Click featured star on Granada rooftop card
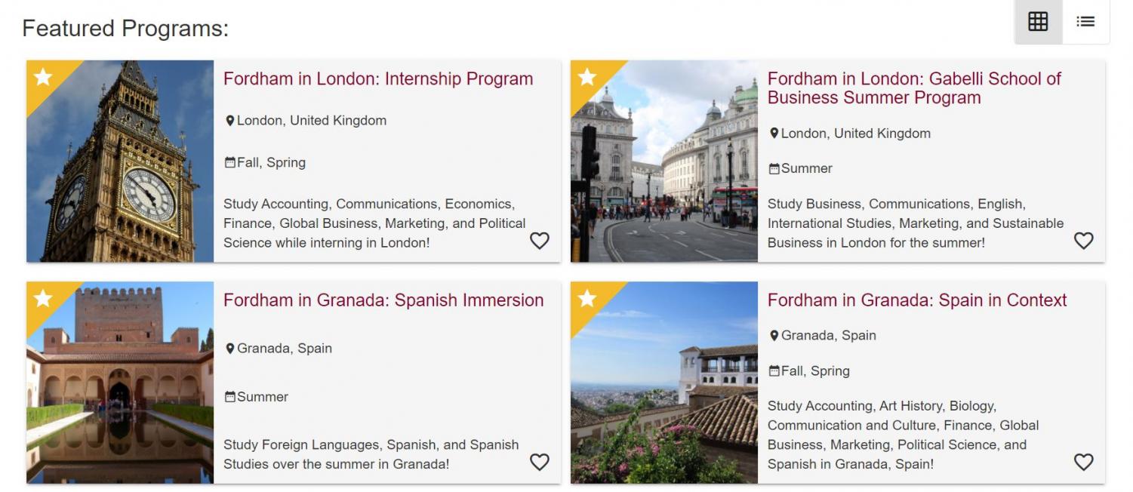The height and width of the screenshot is (492, 1133). [587, 298]
